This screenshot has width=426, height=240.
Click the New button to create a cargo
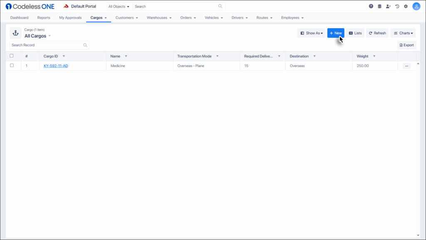(336, 33)
